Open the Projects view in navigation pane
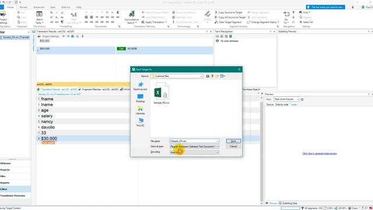373x210 pixels. (x=15, y=170)
